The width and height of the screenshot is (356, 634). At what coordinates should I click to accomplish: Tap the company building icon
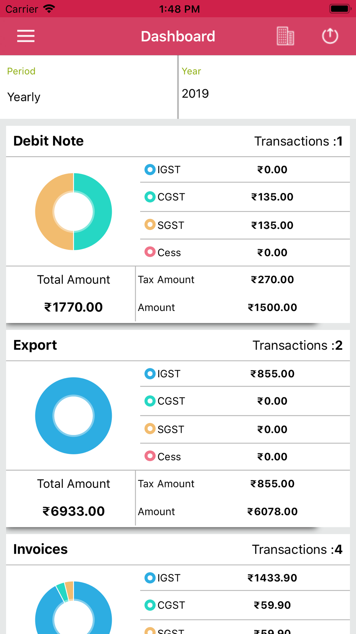[x=285, y=36]
